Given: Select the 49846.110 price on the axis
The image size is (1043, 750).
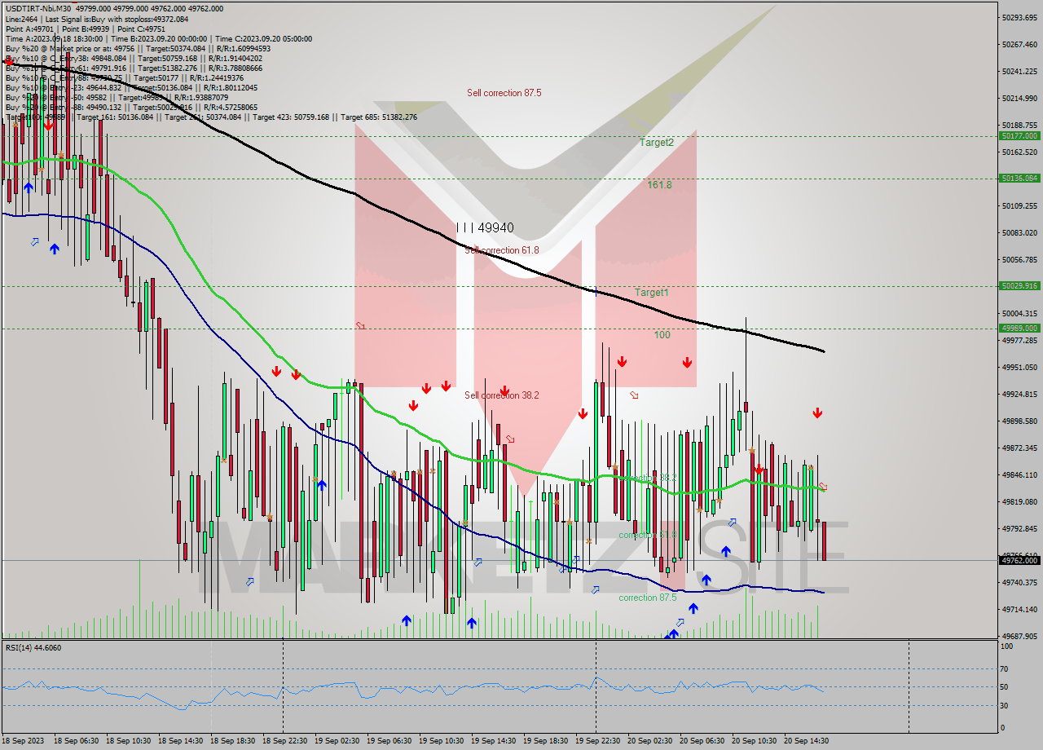Looking at the screenshot, I should click(x=1019, y=474).
